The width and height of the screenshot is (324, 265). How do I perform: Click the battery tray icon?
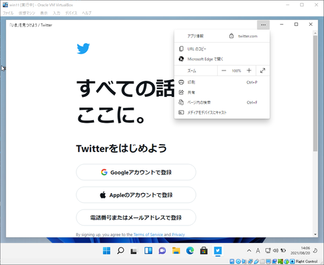(283, 251)
